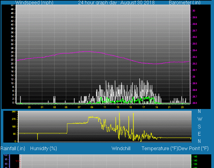Click the 270 value on wind direction axis
This screenshot has width=214, height=168.
pyautogui.click(x=14, y=119)
